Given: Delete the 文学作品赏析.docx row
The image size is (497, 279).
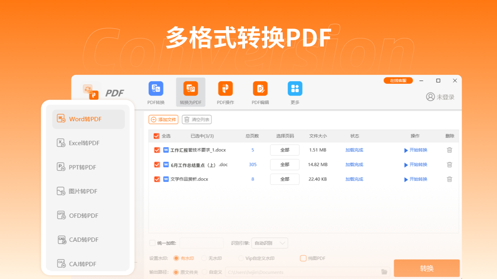Looking at the screenshot, I should click(449, 179).
